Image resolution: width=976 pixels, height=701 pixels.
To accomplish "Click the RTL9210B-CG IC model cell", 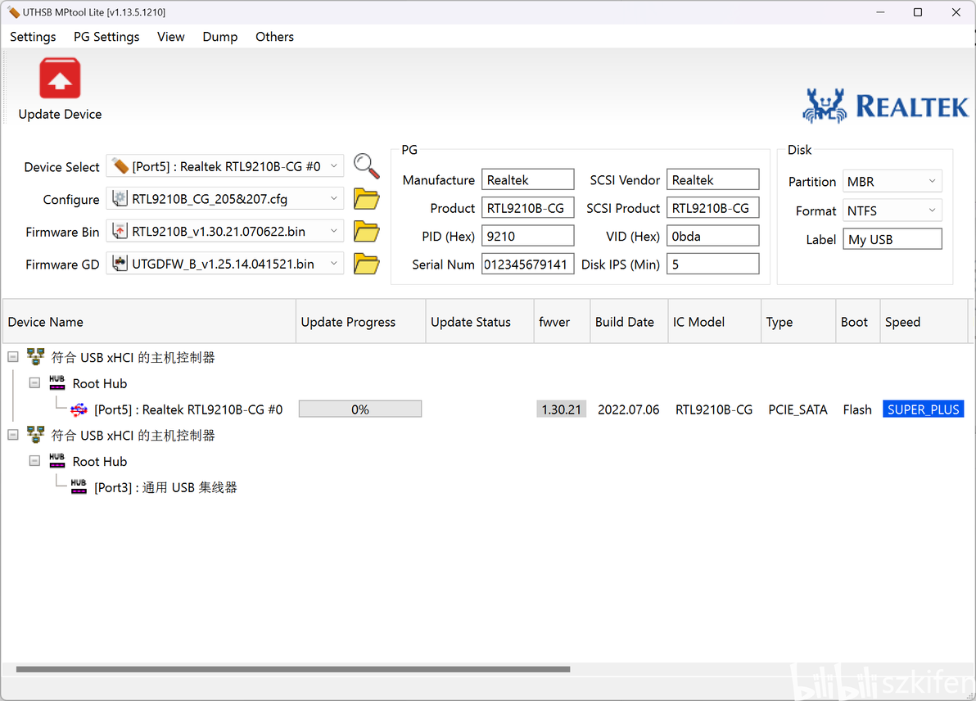I will (x=714, y=409).
